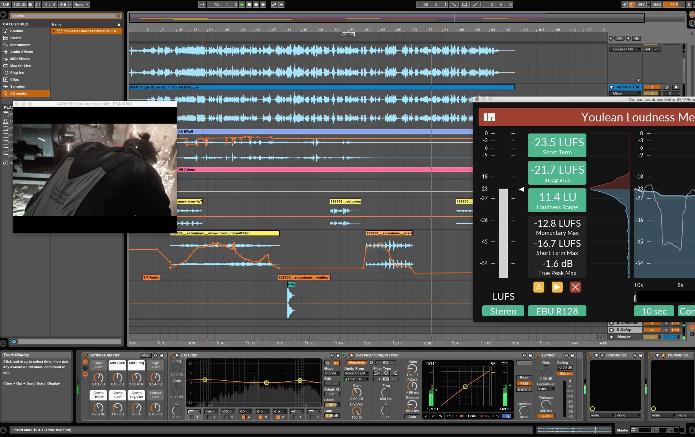Click the Youlean play/resume measurement button
The image size is (695, 437).
click(x=557, y=287)
